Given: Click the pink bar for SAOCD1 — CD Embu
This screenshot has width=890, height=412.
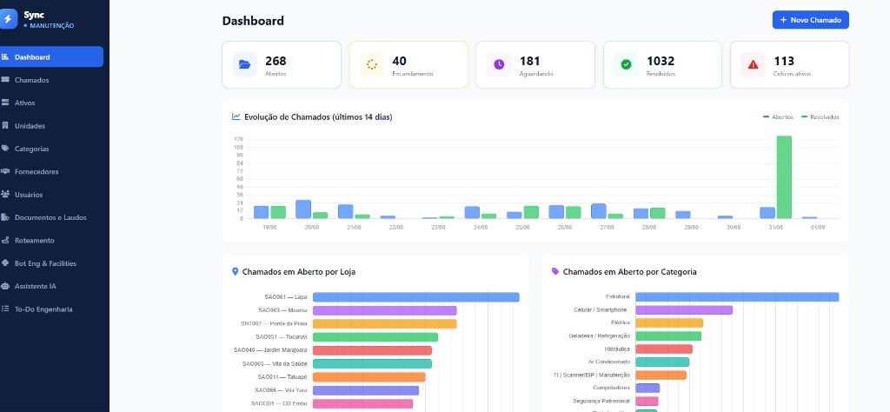Looking at the screenshot, I should [x=362, y=403].
